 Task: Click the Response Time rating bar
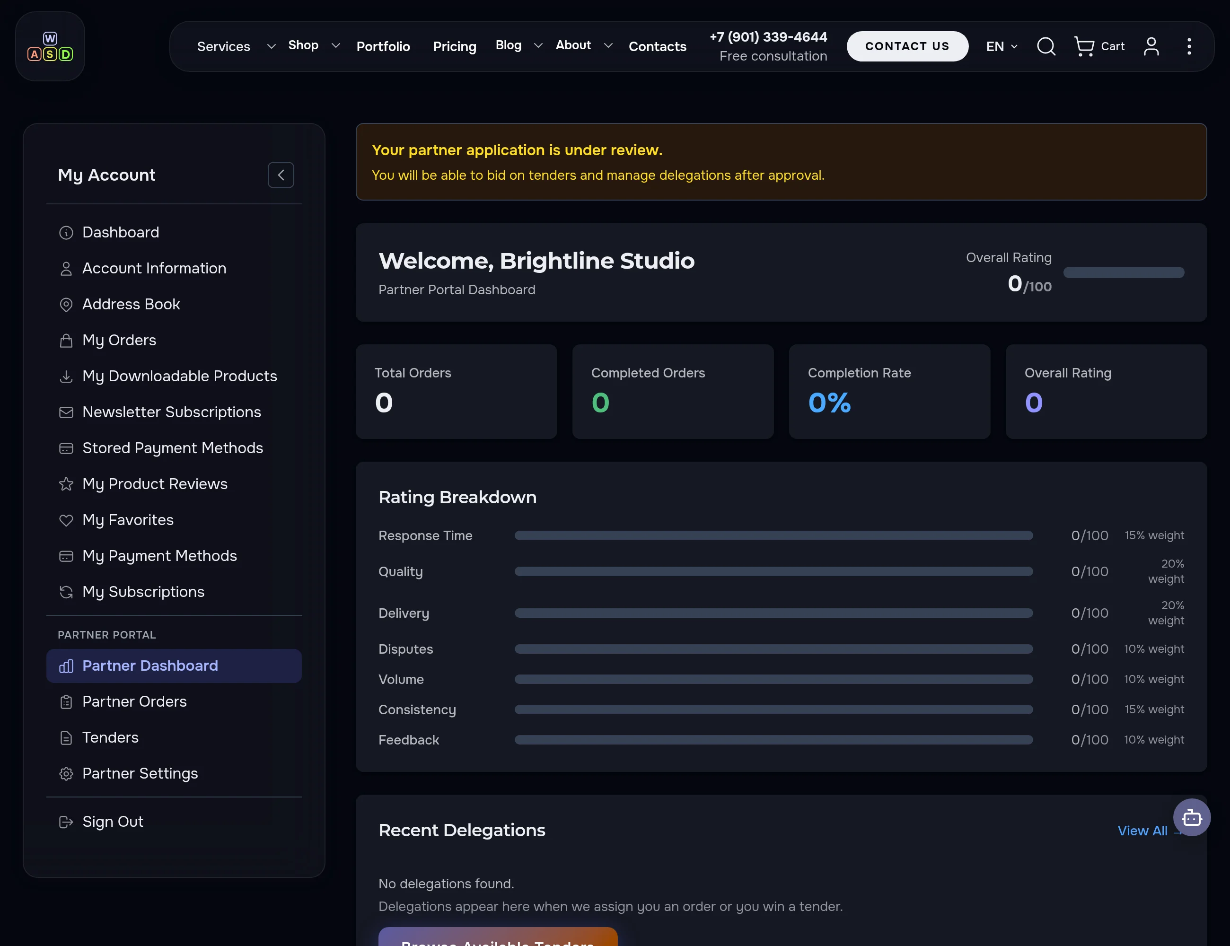tap(773, 535)
